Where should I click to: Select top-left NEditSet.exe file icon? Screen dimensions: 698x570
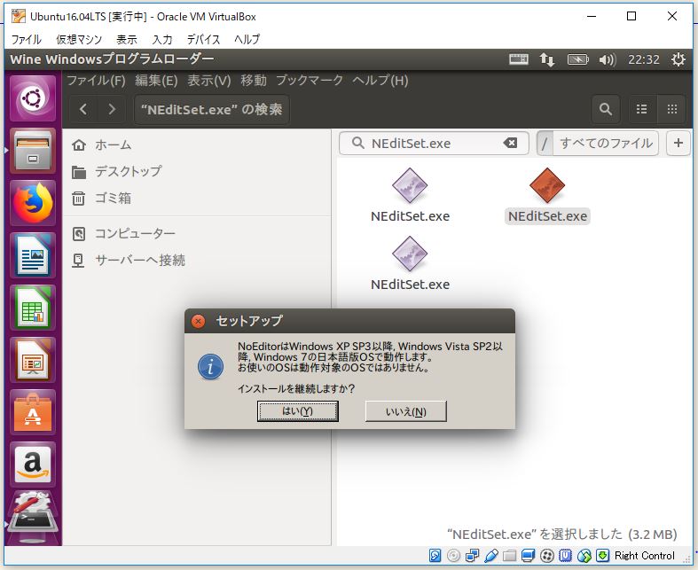[410, 196]
